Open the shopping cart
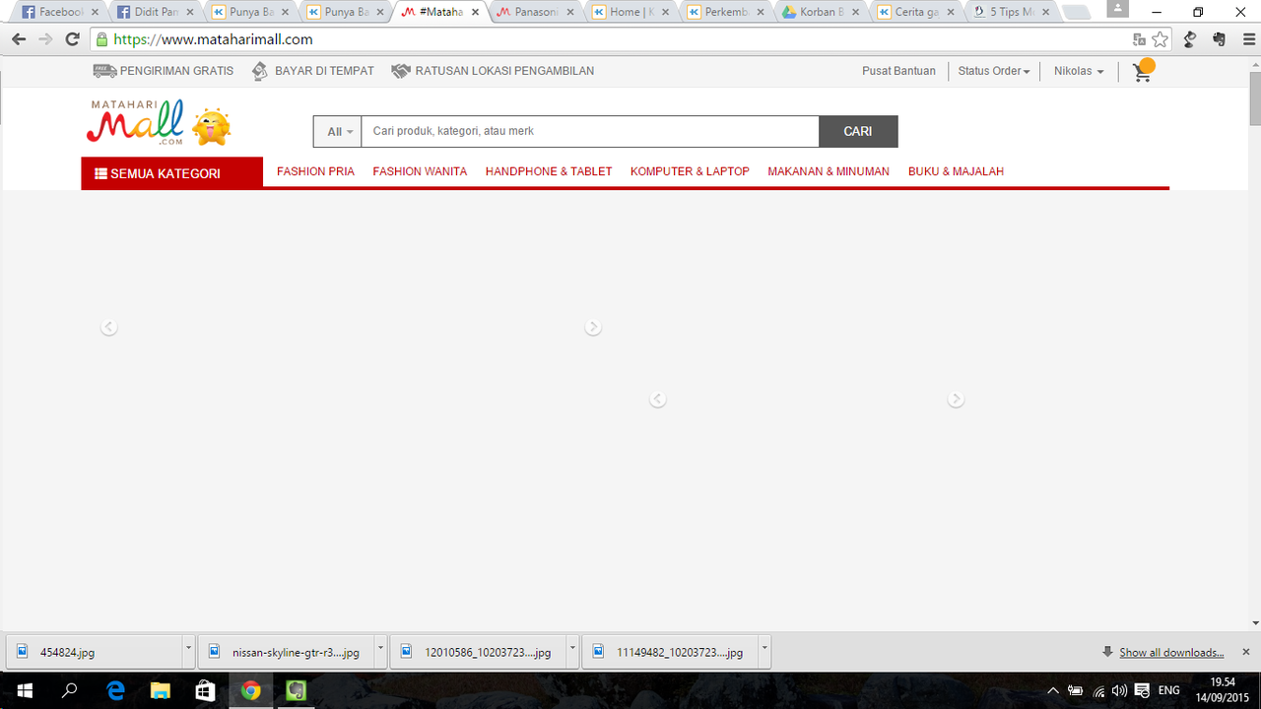1261x709 pixels. [1143, 71]
